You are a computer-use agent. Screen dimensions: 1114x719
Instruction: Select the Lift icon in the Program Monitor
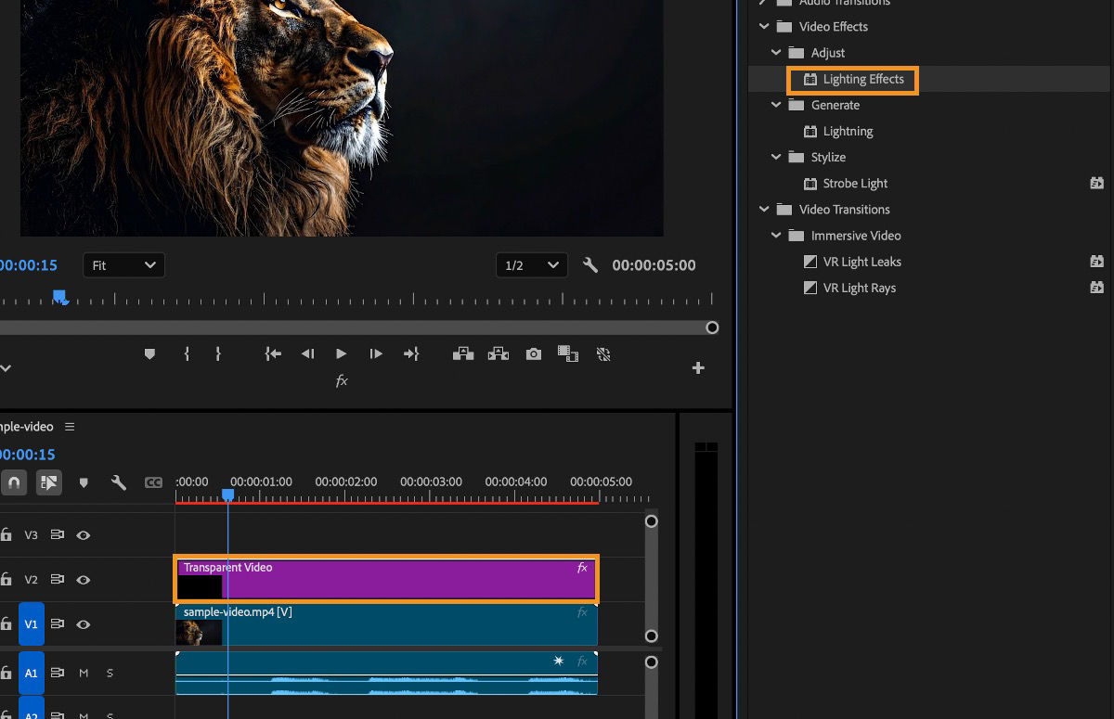462,353
